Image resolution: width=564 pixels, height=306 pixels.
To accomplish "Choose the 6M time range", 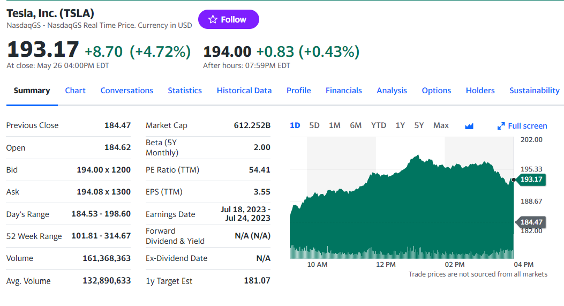I will pos(356,125).
